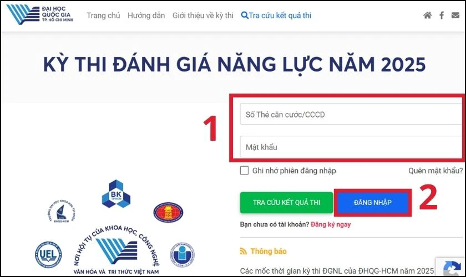Click the search magnifier icon beside Tra cứu

pos(244,16)
